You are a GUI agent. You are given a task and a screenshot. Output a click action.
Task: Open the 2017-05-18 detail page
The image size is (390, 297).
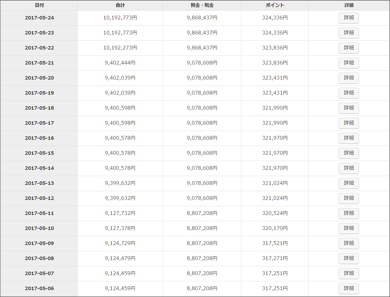pos(349,108)
